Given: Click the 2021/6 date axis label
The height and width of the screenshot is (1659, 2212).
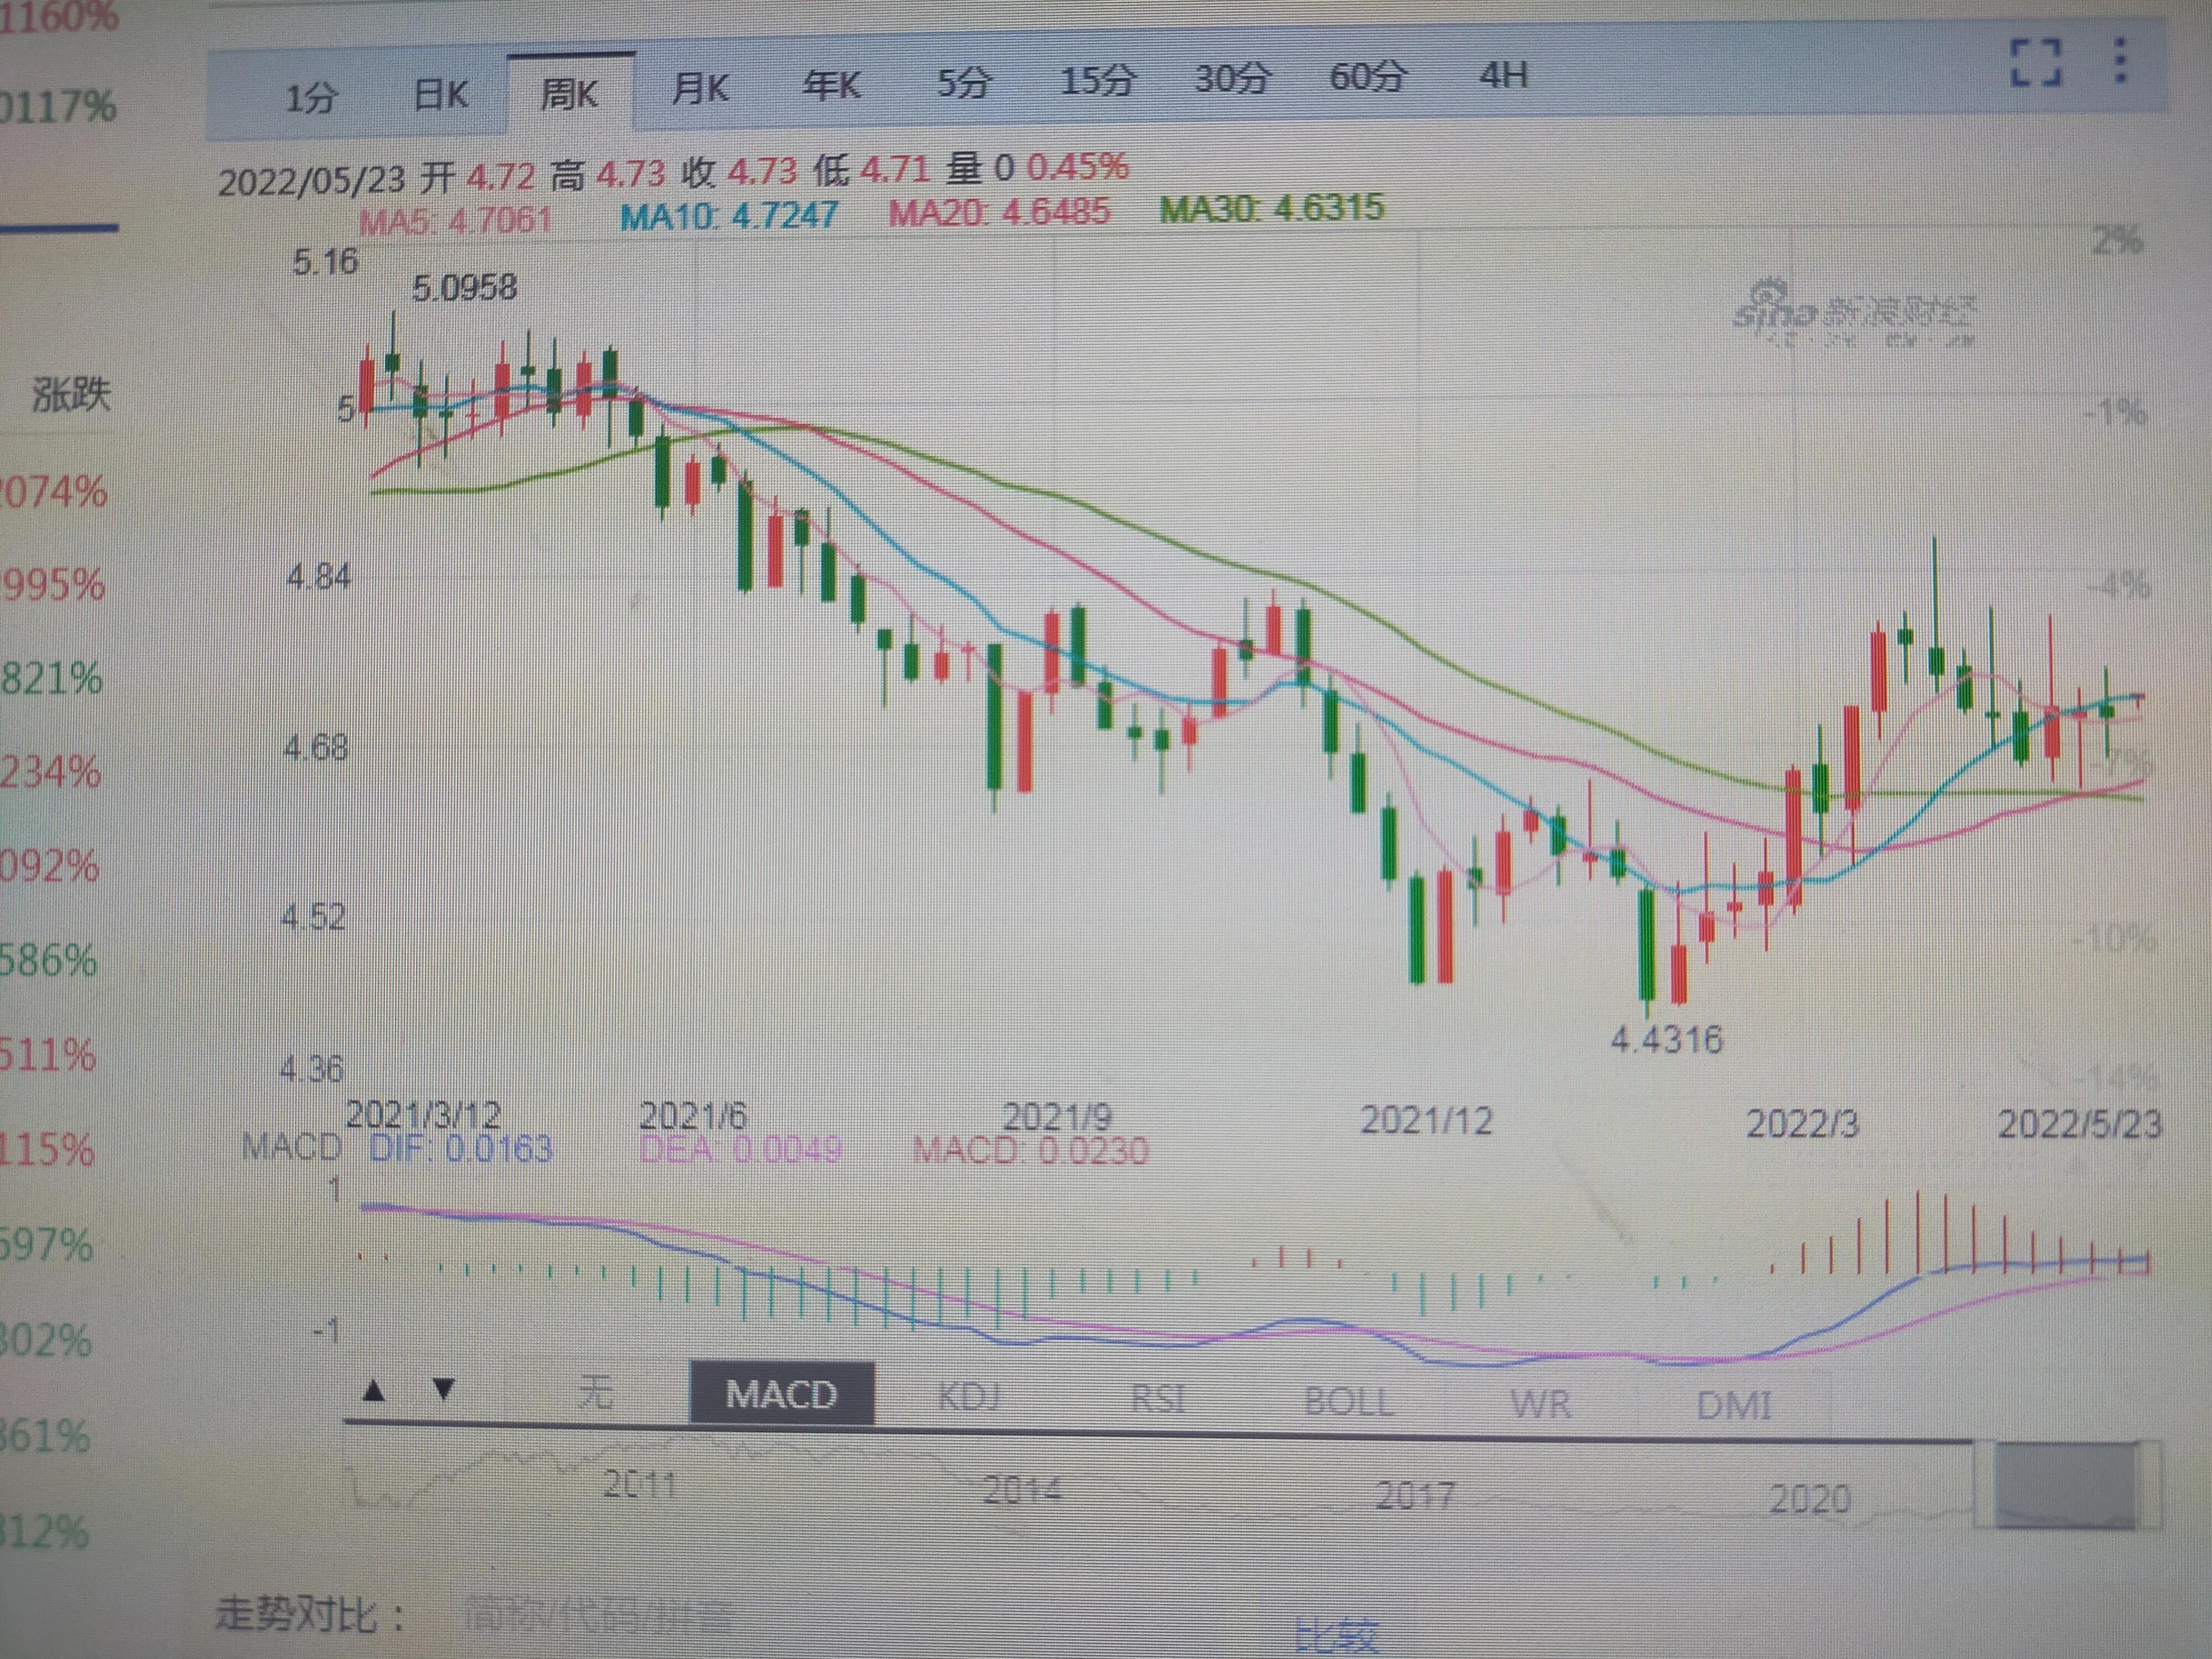Looking at the screenshot, I should click(x=693, y=1116).
